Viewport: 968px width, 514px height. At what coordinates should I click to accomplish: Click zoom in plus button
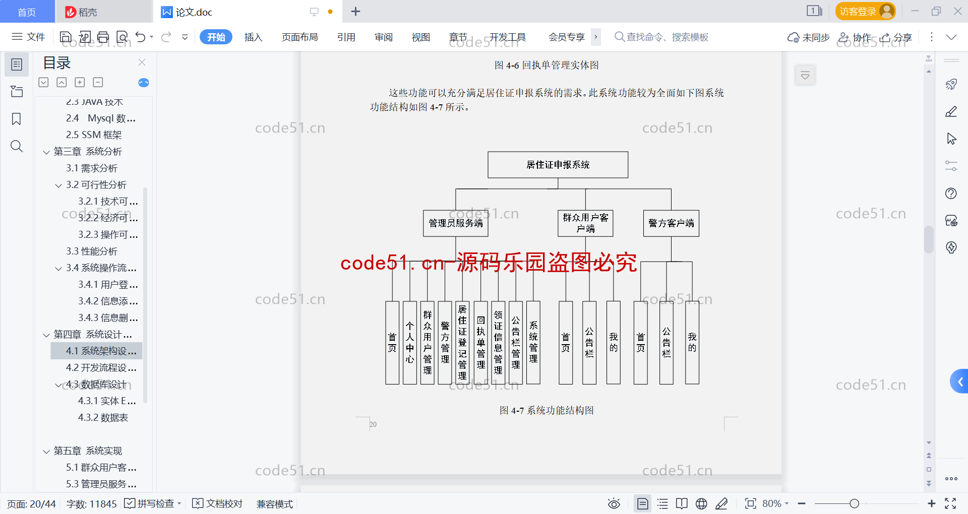pyautogui.click(x=931, y=504)
